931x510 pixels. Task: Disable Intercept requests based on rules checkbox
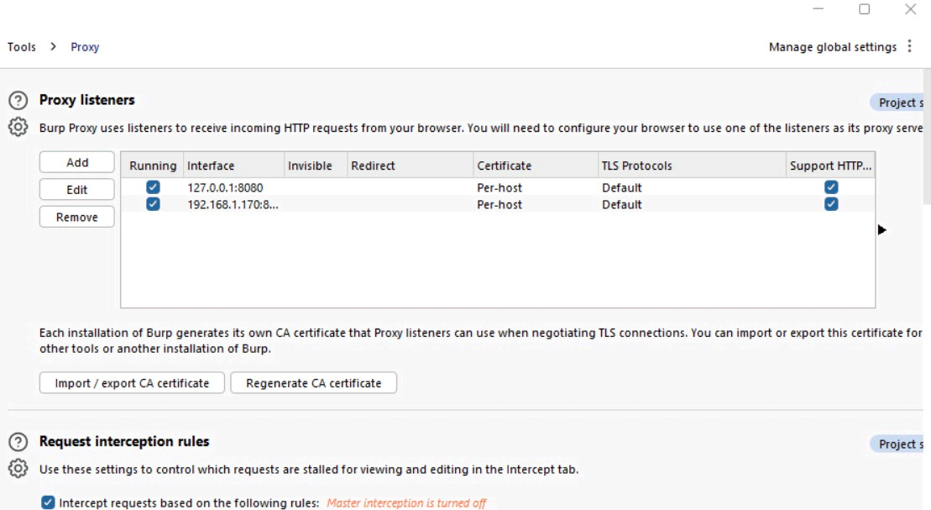(48, 503)
